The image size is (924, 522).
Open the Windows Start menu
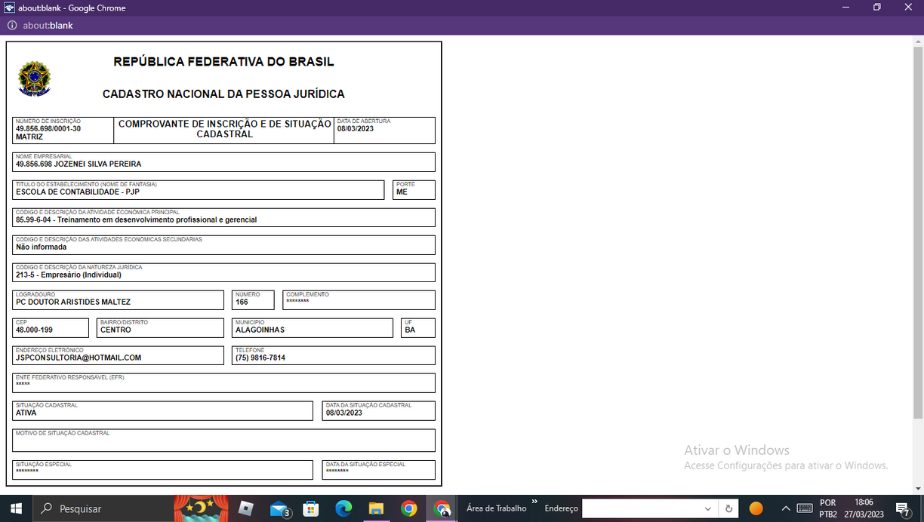point(15,508)
